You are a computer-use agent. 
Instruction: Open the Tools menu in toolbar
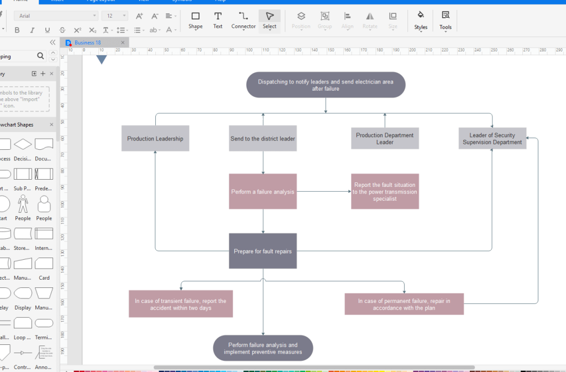[x=446, y=20]
